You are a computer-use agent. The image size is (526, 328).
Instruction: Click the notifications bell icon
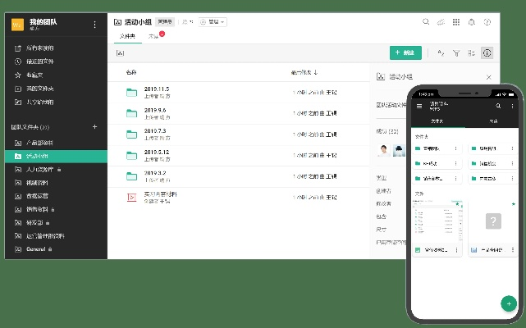pyautogui.click(x=471, y=22)
